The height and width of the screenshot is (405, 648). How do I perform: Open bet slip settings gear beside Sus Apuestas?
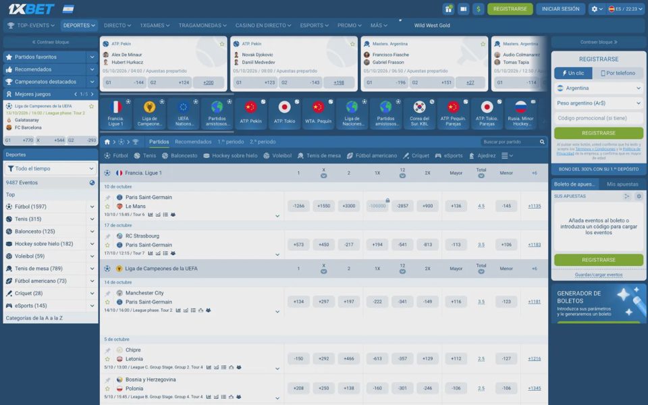point(639,196)
